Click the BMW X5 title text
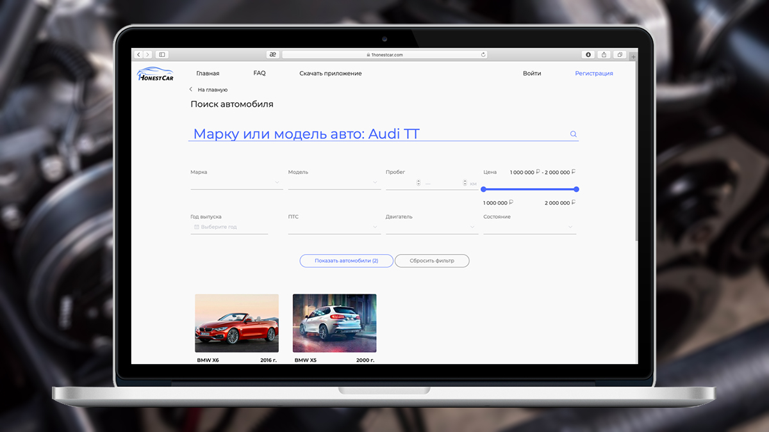The height and width of the screenshot is (432, 769). click(x=306, y=360)
